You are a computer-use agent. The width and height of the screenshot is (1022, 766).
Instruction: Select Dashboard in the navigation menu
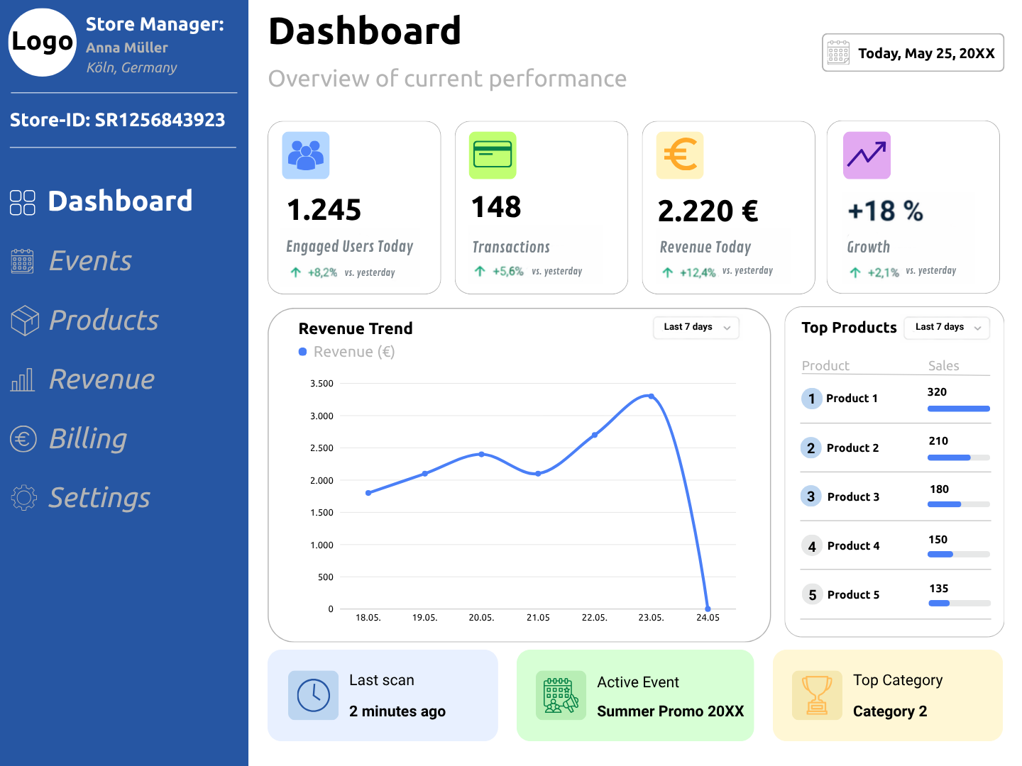tap(120, 201)
